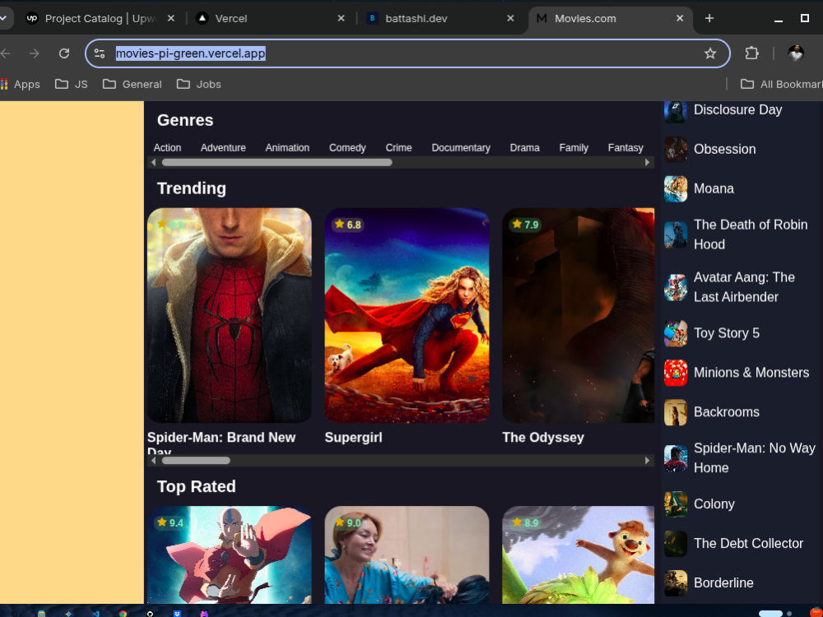Open a new tab with the plus button

point(709,18)
